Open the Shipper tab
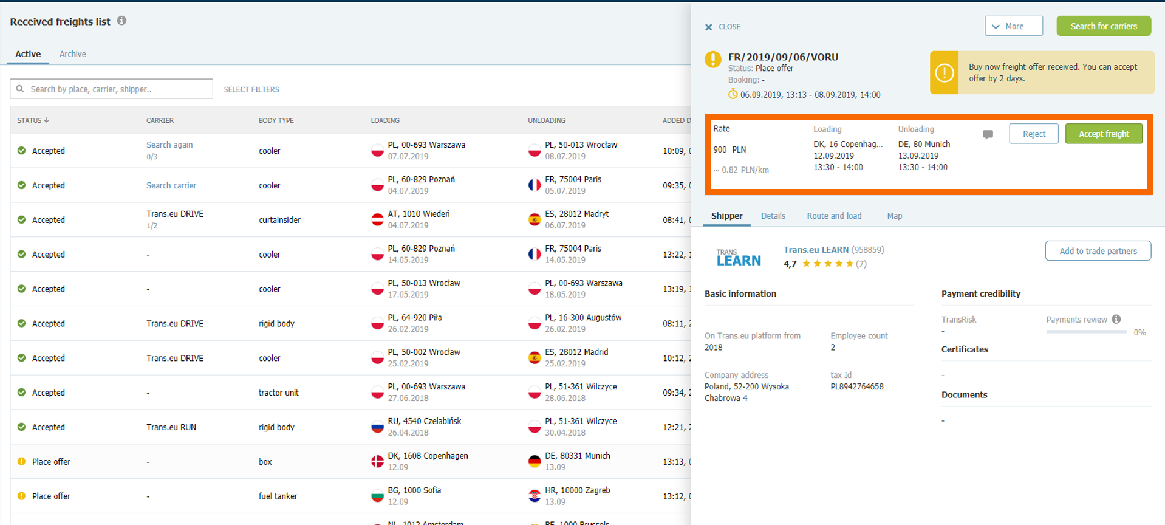Viewport: 1165px width, 525px height. [x=727, y=216]
